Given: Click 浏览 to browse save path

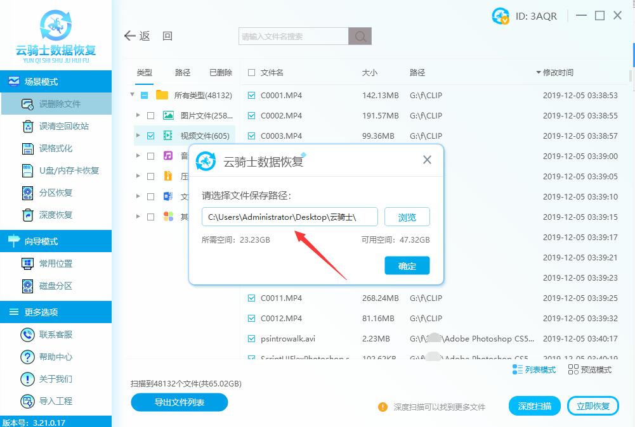Looking at the screenshot, I should point(407,217).
